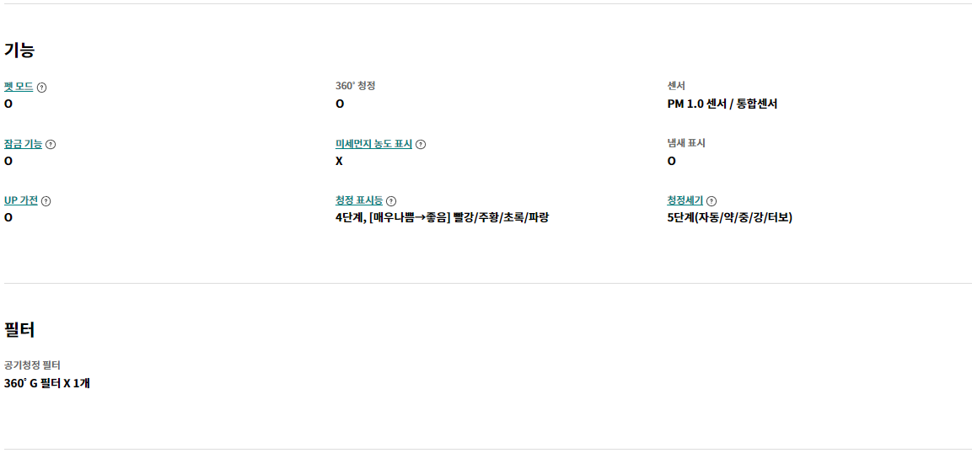Screen dimensions: 972x453
Task: Open the 청정세기 link
Action: [x=685, y=200]
